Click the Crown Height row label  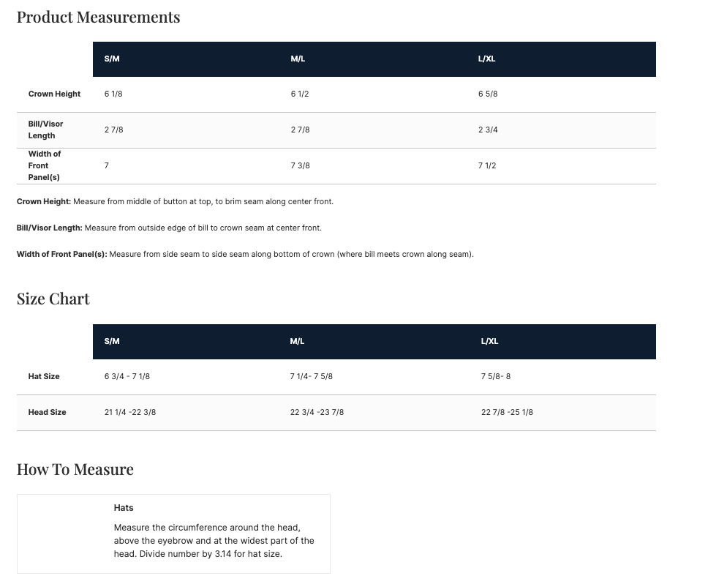click(x=54, y=94)
